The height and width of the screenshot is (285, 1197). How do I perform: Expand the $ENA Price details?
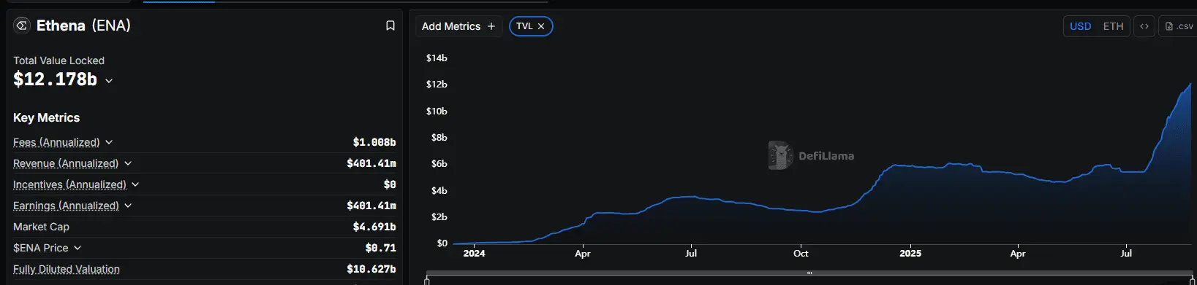[78, 248]
